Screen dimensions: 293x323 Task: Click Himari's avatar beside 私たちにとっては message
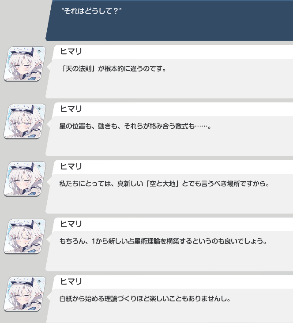25,179
